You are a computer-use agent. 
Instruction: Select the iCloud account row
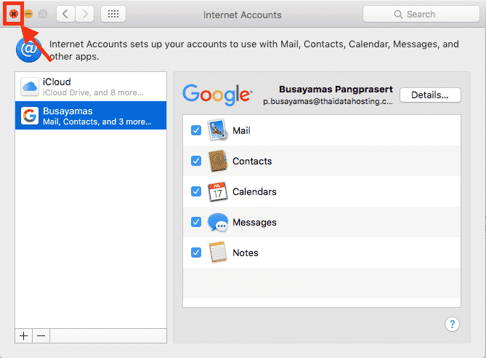point(91,87)
